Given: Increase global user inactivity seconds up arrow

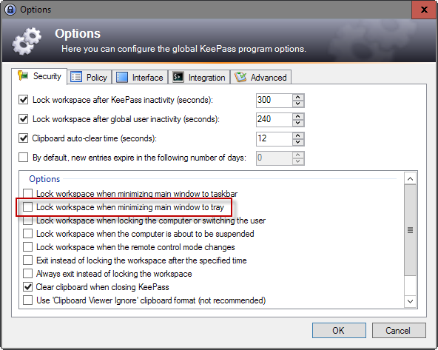Looking at the screenshot, I should 298,116.
